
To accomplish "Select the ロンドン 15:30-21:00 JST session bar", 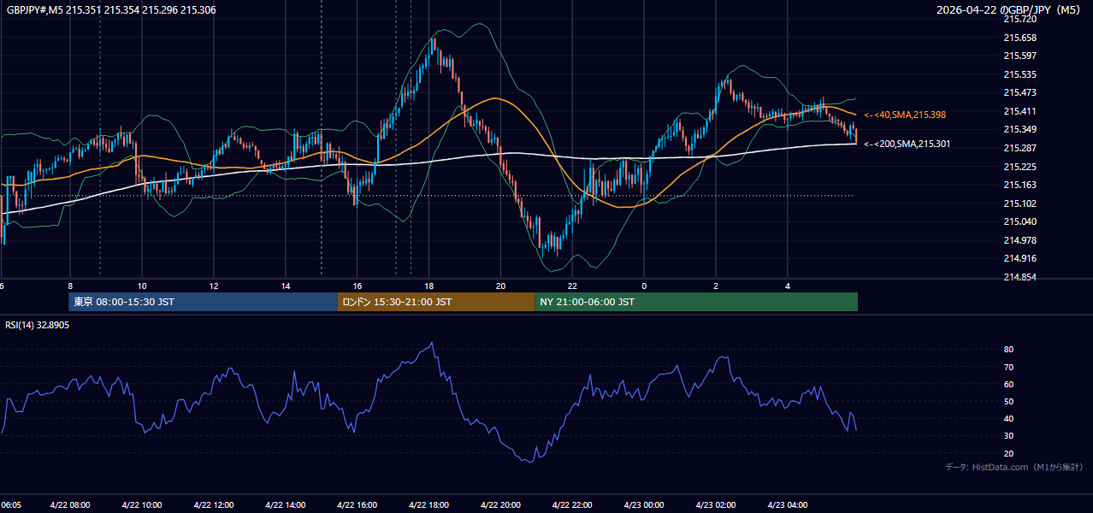I will (436, 302).
